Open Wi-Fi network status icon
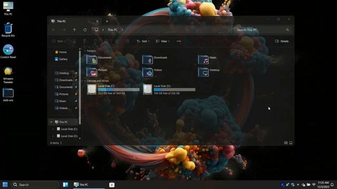Image resolution: width=337 pixels, height=189 pixels. [x=314, y=184]
